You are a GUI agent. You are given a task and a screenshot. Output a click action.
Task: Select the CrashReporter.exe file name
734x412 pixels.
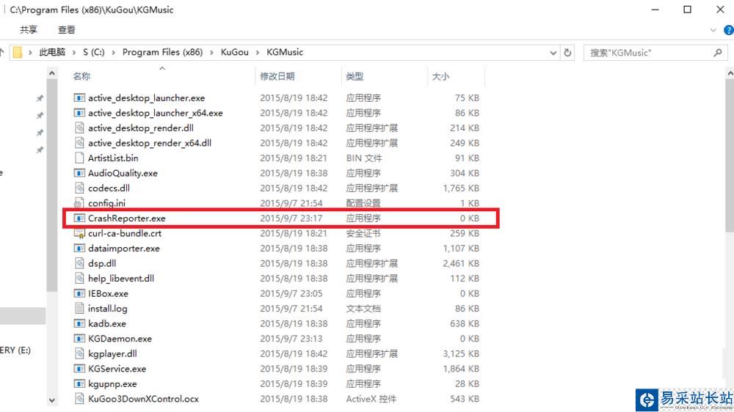pyautogui.click(x=127, y=218)
